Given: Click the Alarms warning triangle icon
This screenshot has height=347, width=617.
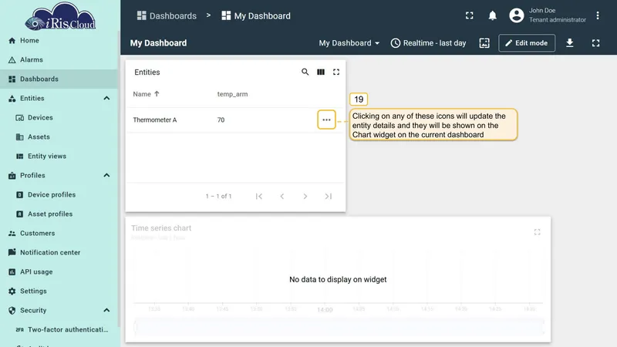Looking at the screenshot, I should coord(12,60).
